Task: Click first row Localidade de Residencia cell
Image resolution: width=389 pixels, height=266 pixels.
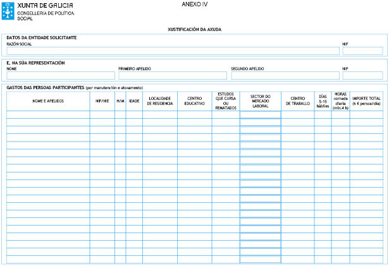Action: tap(159, 115)
